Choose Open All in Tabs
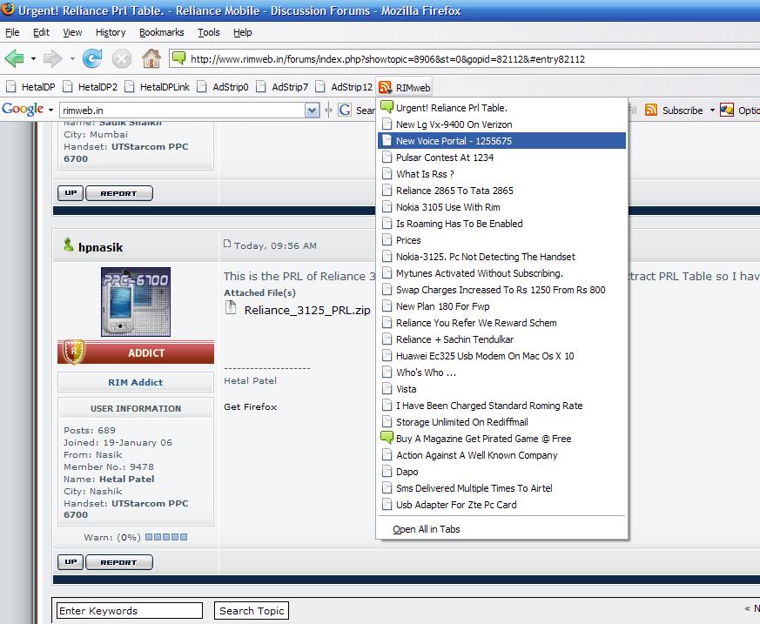The image size is (760, 624). click(501, 529)
